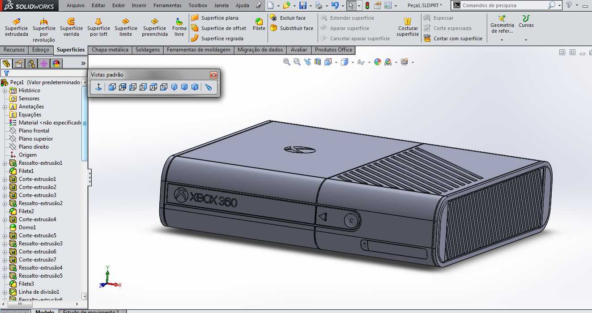Expand Ressalto-extrusão1 feature node
Viewport: 592px width, 313px height.
(x=5, y=163)
